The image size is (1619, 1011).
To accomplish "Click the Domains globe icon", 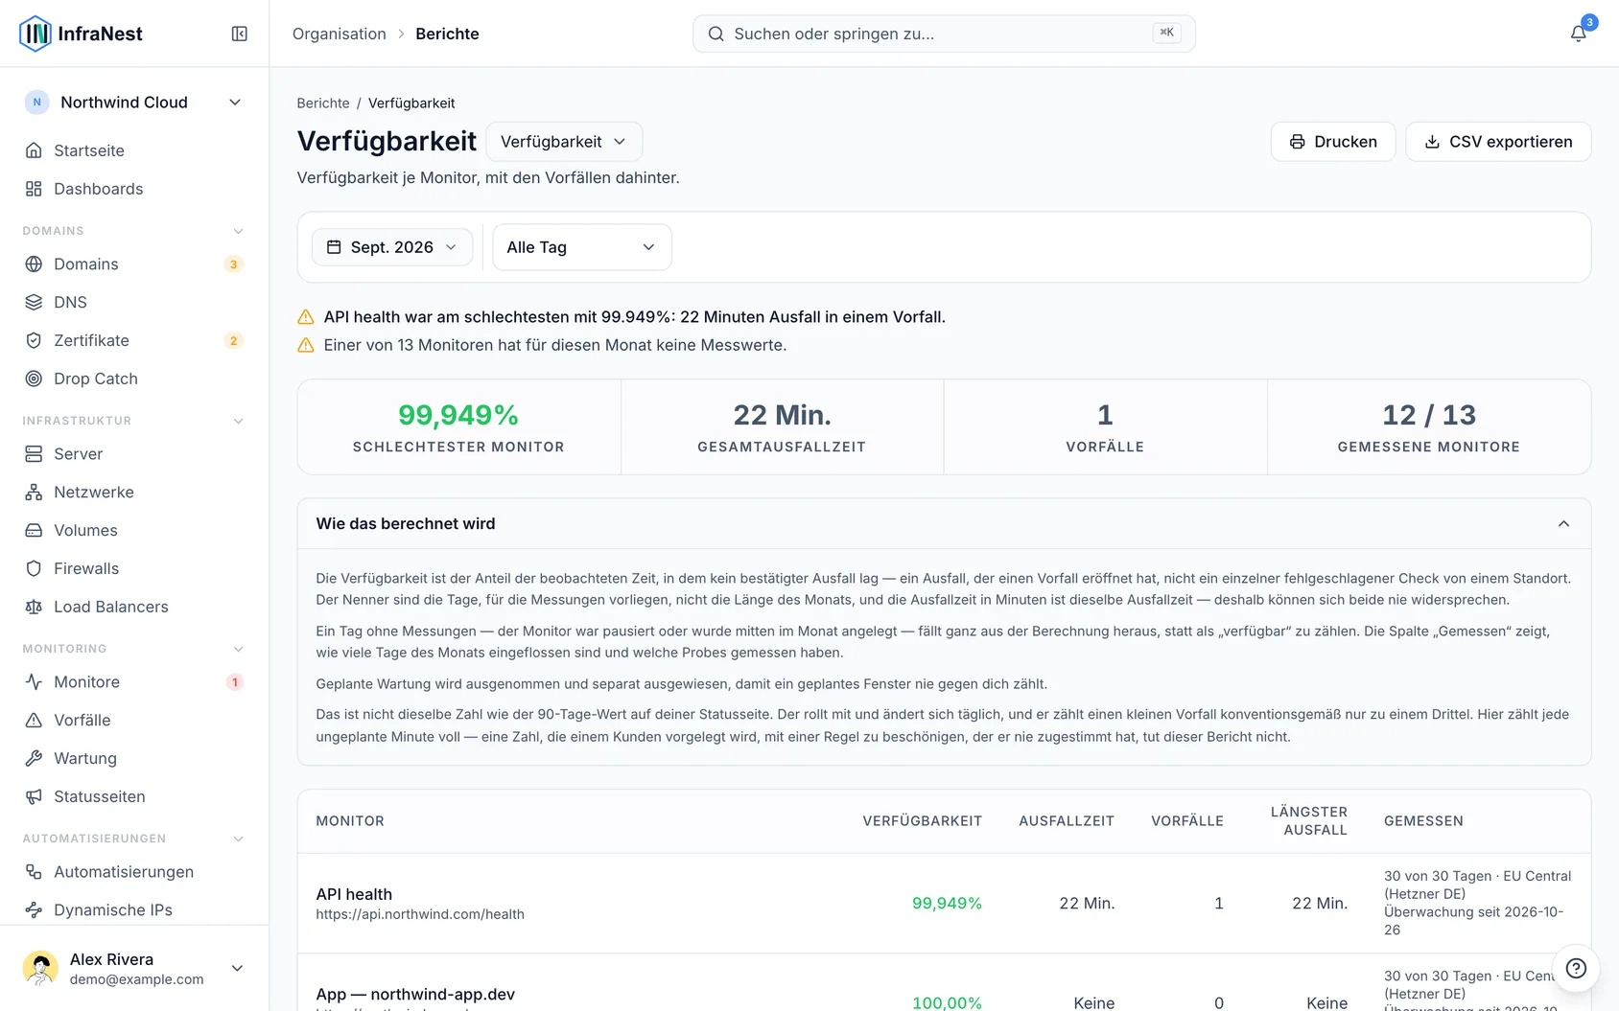I will [x=34, y=264].
